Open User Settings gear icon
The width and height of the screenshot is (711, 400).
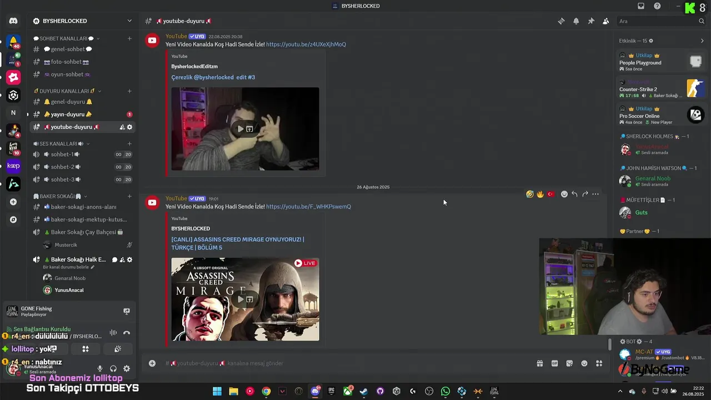[127, 368]
